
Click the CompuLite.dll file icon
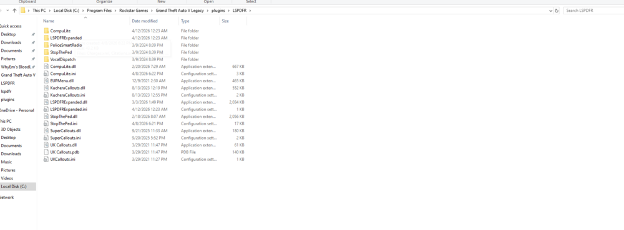point(46,66)
